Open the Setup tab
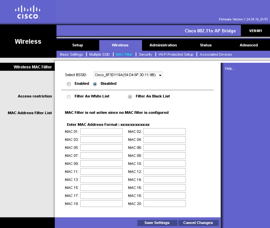 point(78,45)
